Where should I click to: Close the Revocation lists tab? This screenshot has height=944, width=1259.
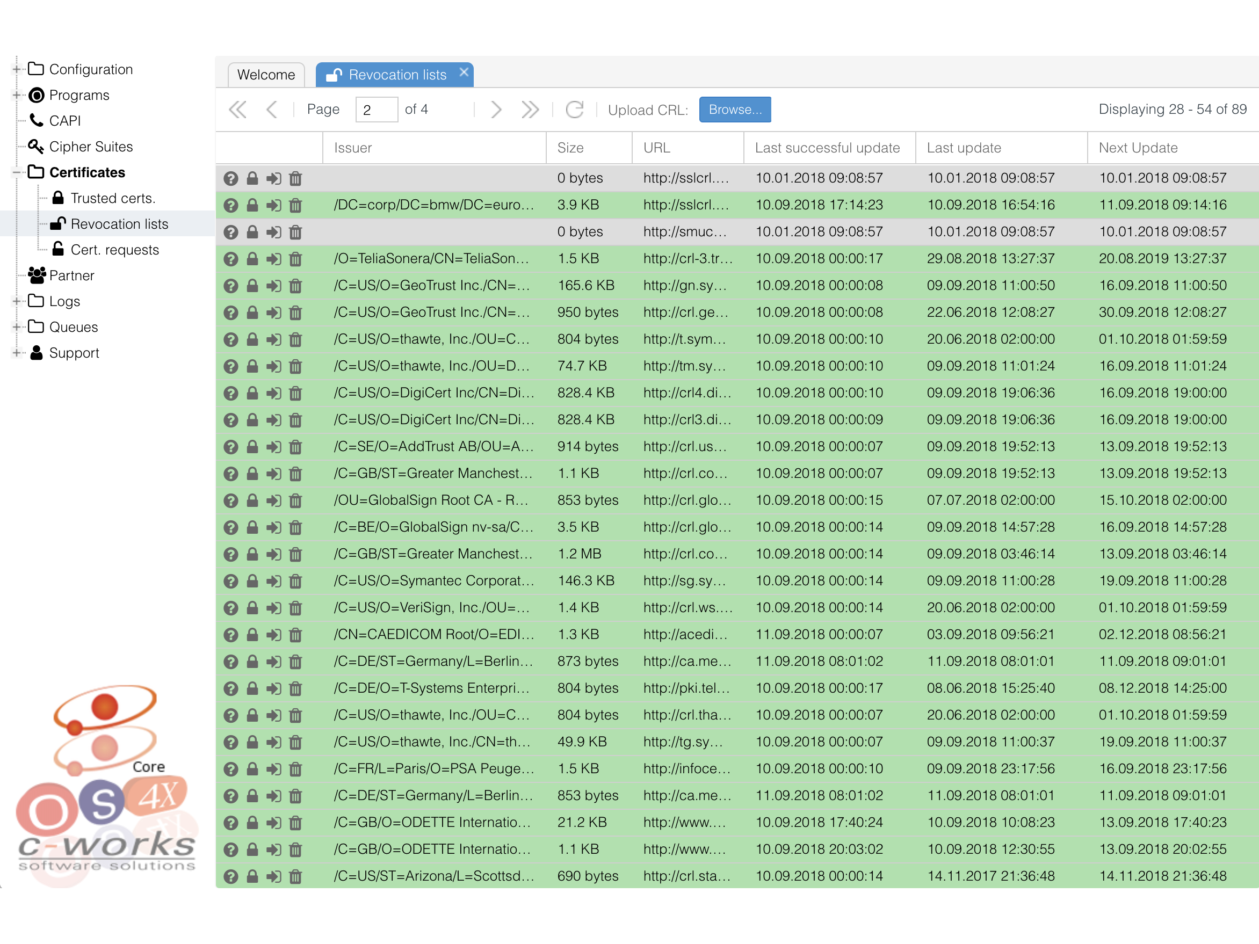464,72
